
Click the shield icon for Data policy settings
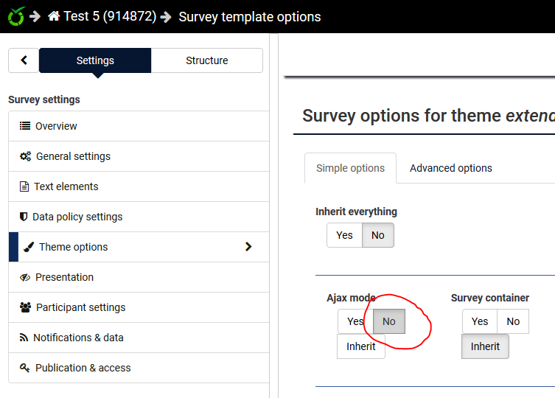(24, 217)
